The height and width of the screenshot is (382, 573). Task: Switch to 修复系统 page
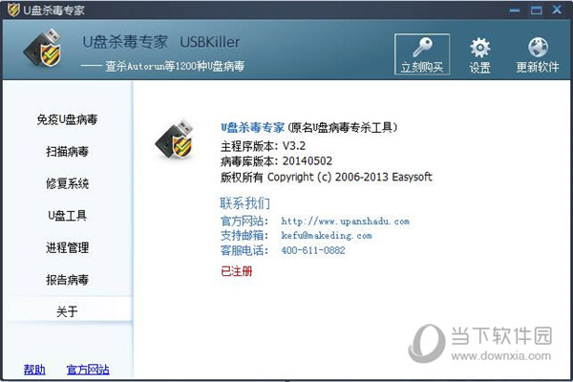(x=67, y=183)
